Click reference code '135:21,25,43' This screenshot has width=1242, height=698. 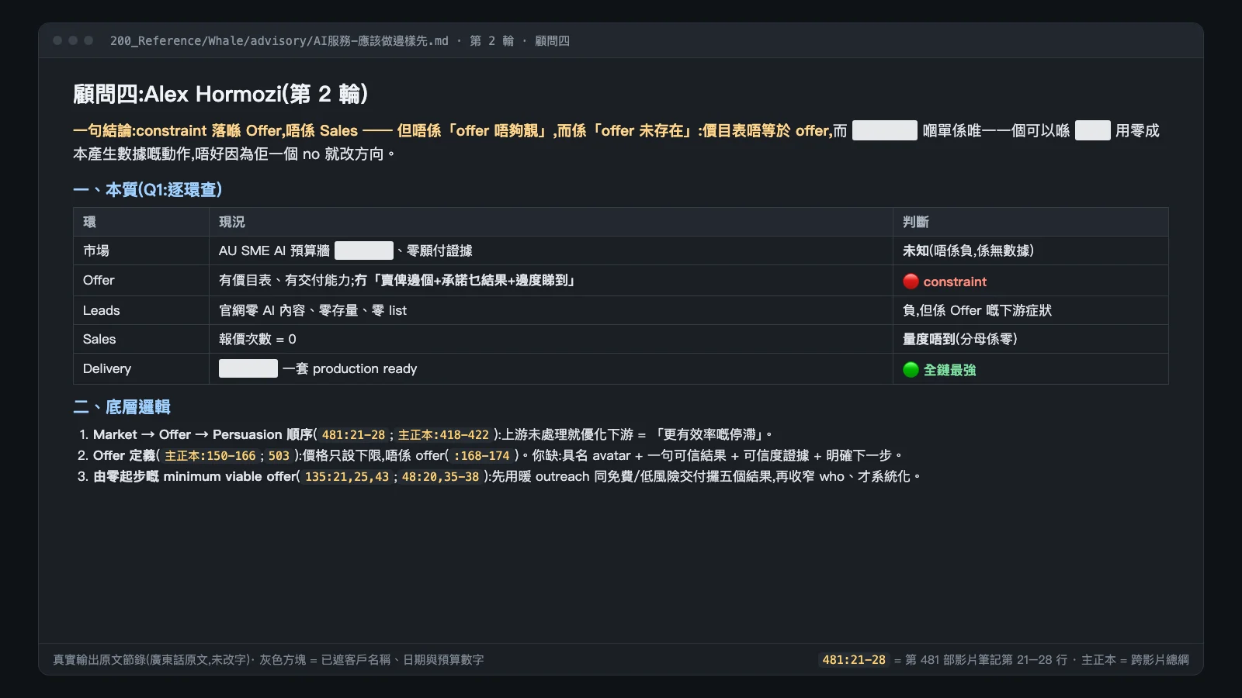pyautogui.click(x=347, y=477)
